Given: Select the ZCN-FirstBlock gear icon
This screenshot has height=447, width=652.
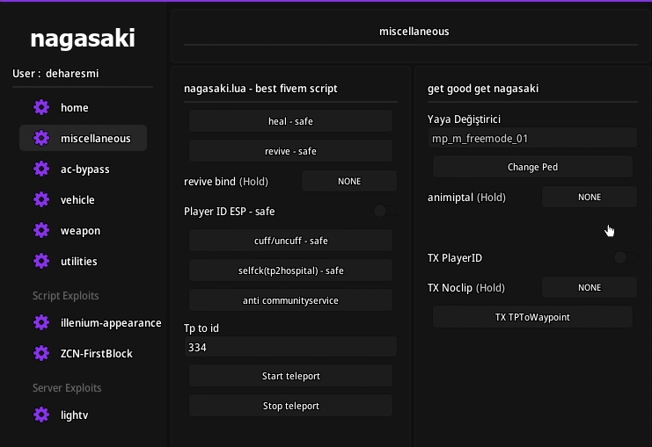Looking at the screenshot, I should click(x=40, y=353).
